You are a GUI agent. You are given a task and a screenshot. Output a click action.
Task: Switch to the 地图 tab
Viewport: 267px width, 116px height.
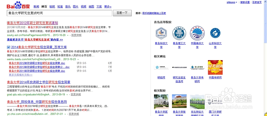[91, 7]
